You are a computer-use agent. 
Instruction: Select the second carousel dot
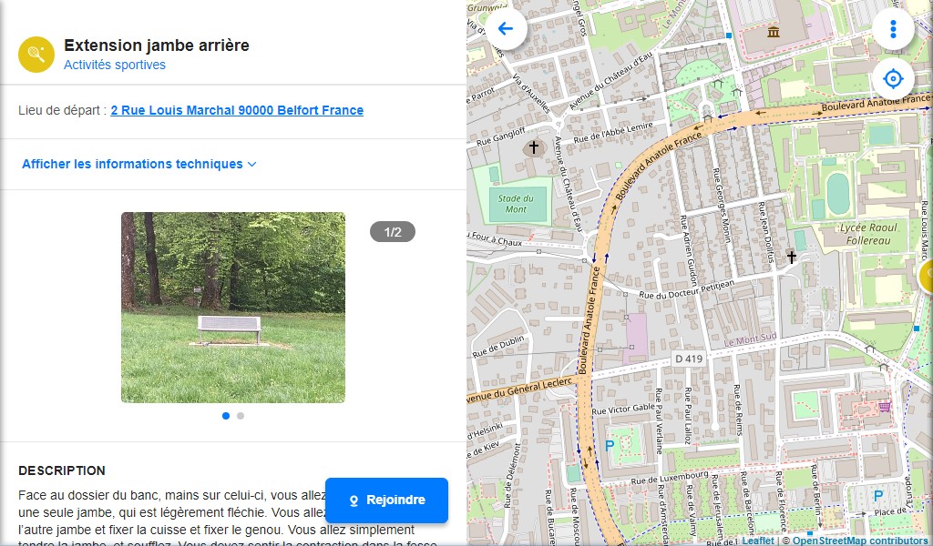coord(241,416)
